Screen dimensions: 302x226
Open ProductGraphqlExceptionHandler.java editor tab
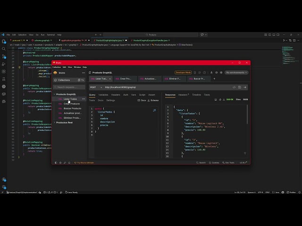coord(151,40)
